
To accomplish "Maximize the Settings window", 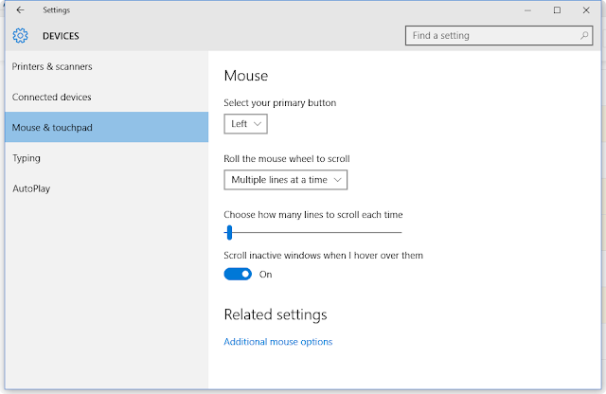I will pos(558,10).
